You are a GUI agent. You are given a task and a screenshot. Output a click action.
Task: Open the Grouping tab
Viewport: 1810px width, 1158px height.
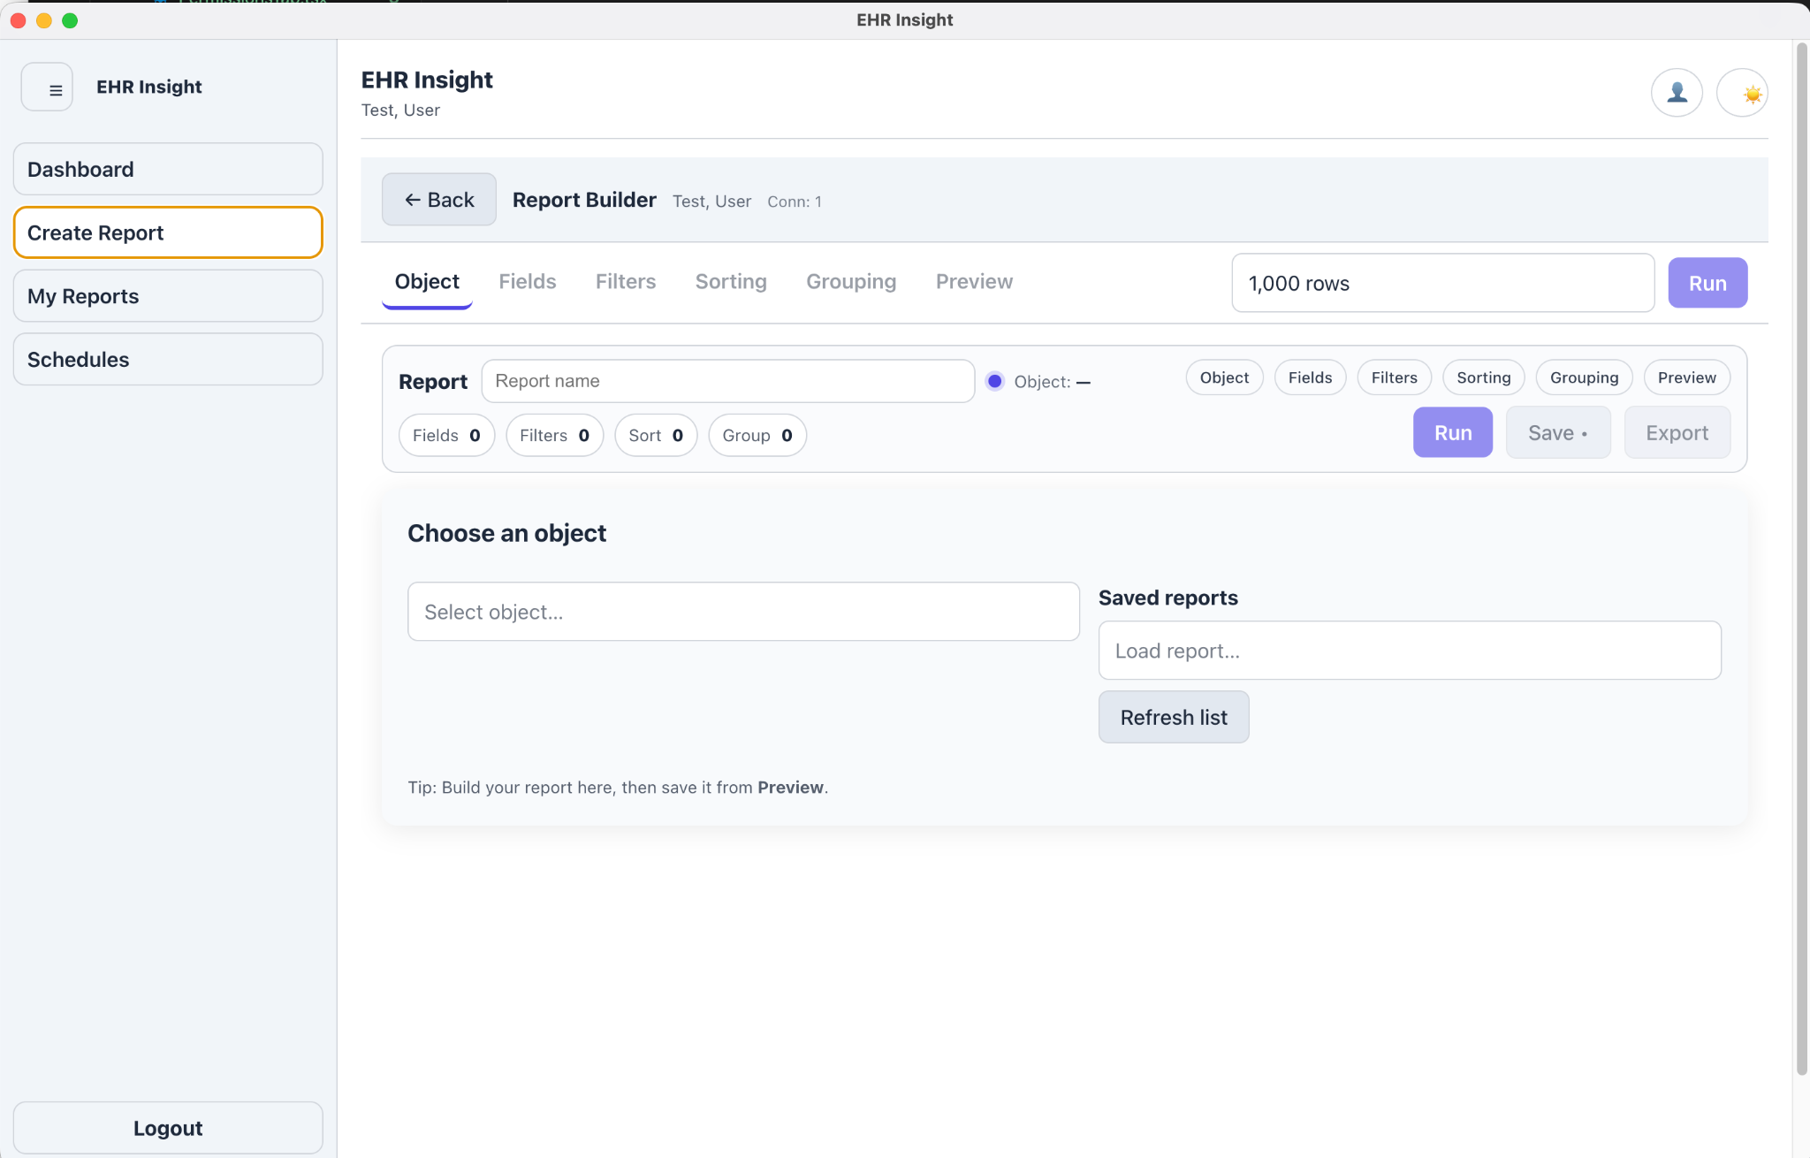[x=850, y=282]
